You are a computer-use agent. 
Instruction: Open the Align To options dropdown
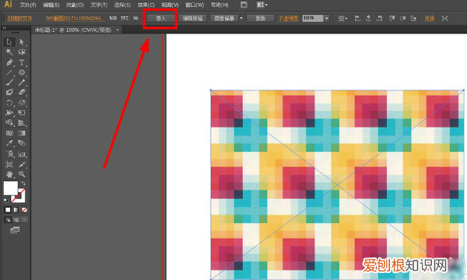pos(342,18)
